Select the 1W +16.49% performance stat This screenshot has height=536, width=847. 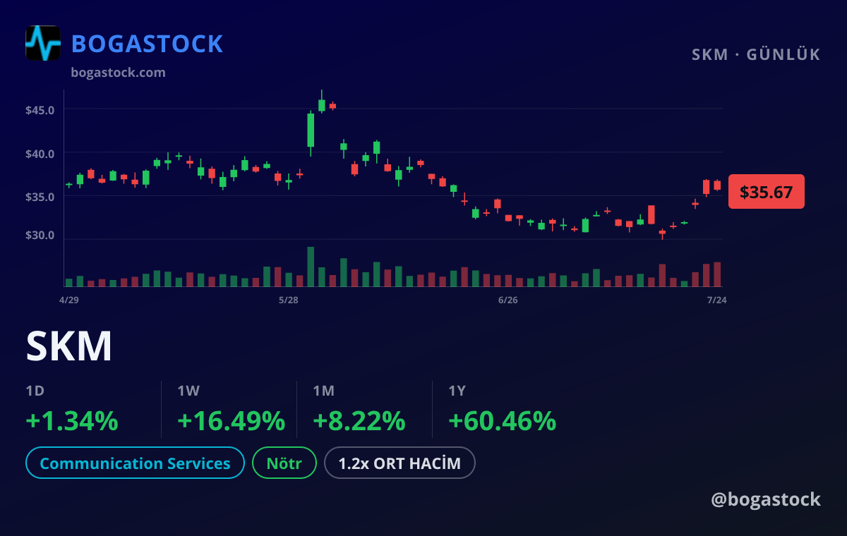pyautogui.click(x=231, y=410)
